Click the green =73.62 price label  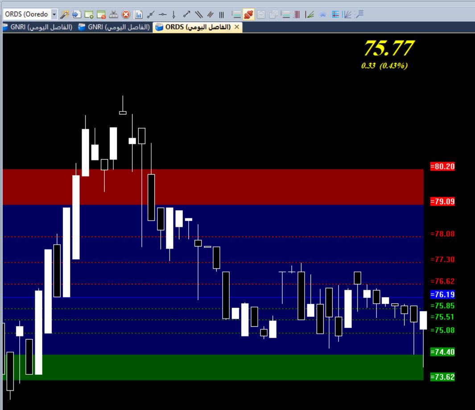pyautogui.click(x=442, y=377)
